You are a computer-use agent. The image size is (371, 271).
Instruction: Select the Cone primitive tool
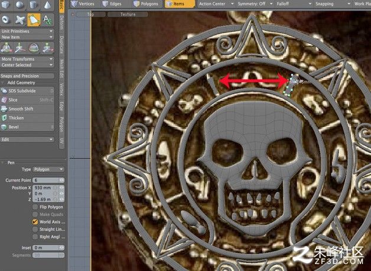[x=47, y=5]
